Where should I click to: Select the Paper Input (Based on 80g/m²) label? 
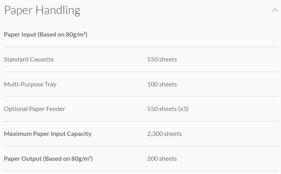tap(46, 35)
